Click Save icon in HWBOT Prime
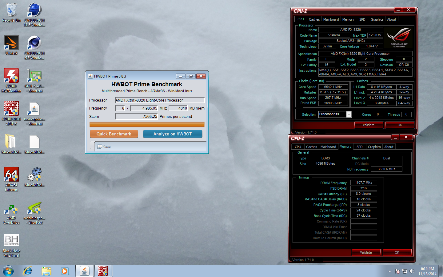Screen dimensions: 443x277 (100, 147)
